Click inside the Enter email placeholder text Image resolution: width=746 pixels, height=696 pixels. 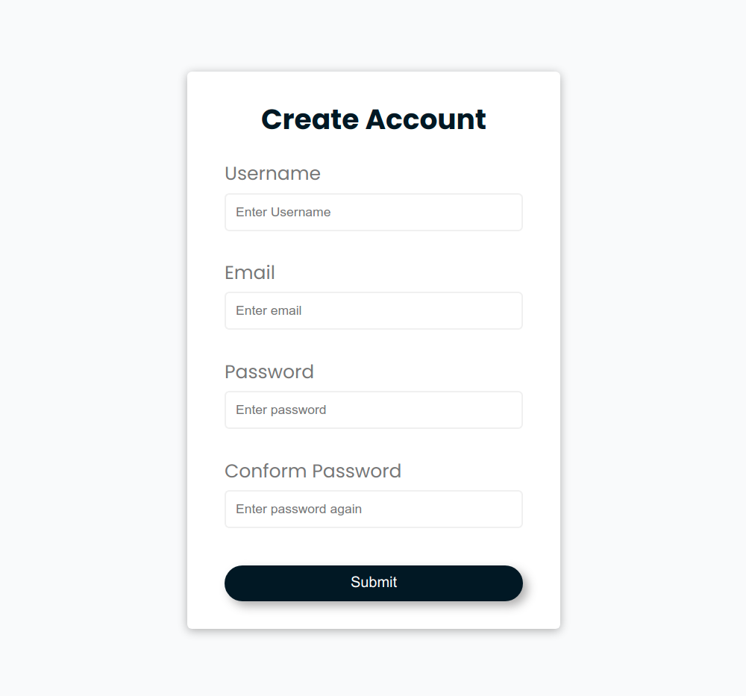[x=269, y=310]
